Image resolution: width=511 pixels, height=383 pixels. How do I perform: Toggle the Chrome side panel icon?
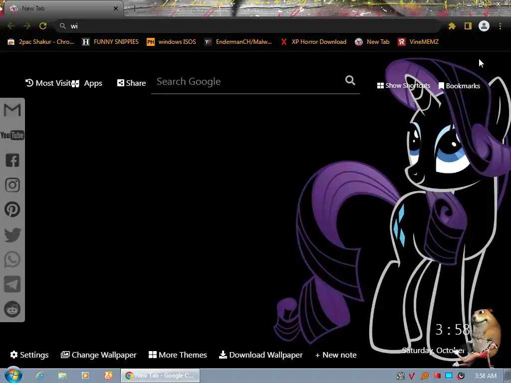(x=468, y=26)
